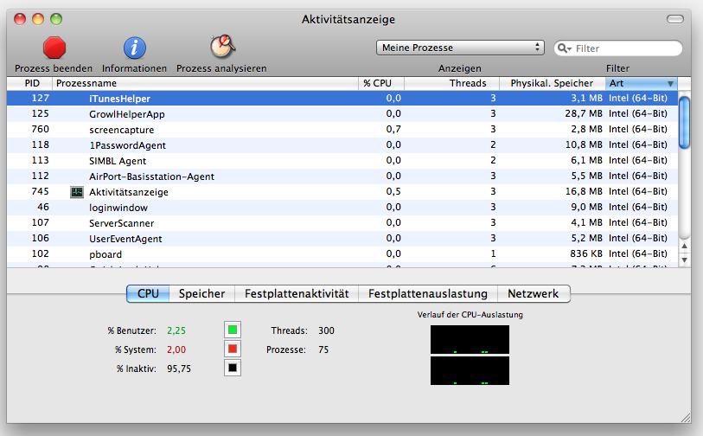Sort by Prozessname column header
703x436 pixels.
coord(205,83)
